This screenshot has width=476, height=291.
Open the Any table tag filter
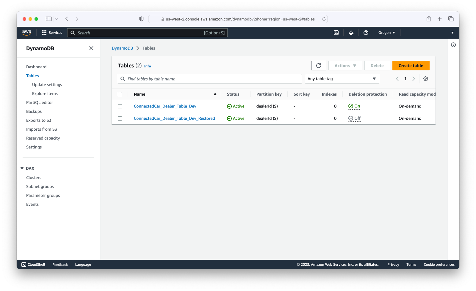click(x=342, y=79)
